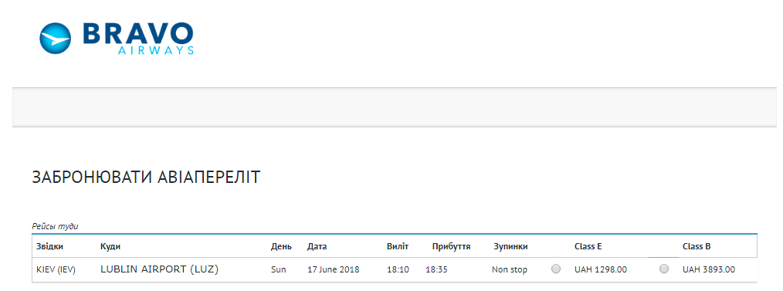Image resolution: width=783 pixels, height=291 pixels.
Task: Click the Зупинки column header
Action: pos(510,246)
